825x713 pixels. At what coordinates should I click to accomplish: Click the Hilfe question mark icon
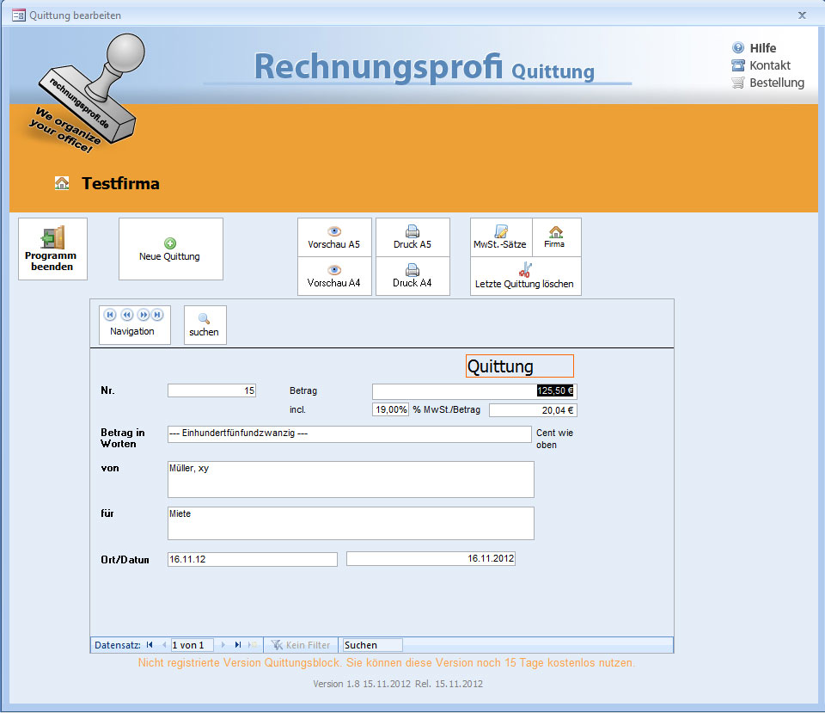click(x=738, y=48)
